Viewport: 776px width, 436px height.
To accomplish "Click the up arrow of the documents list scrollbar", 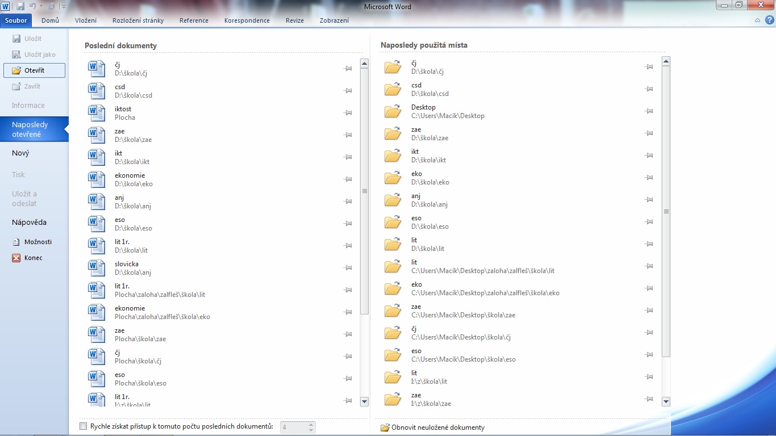I will click(365, 62).
